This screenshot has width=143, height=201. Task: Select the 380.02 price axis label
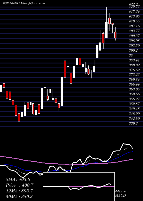(x=134, y=65)
